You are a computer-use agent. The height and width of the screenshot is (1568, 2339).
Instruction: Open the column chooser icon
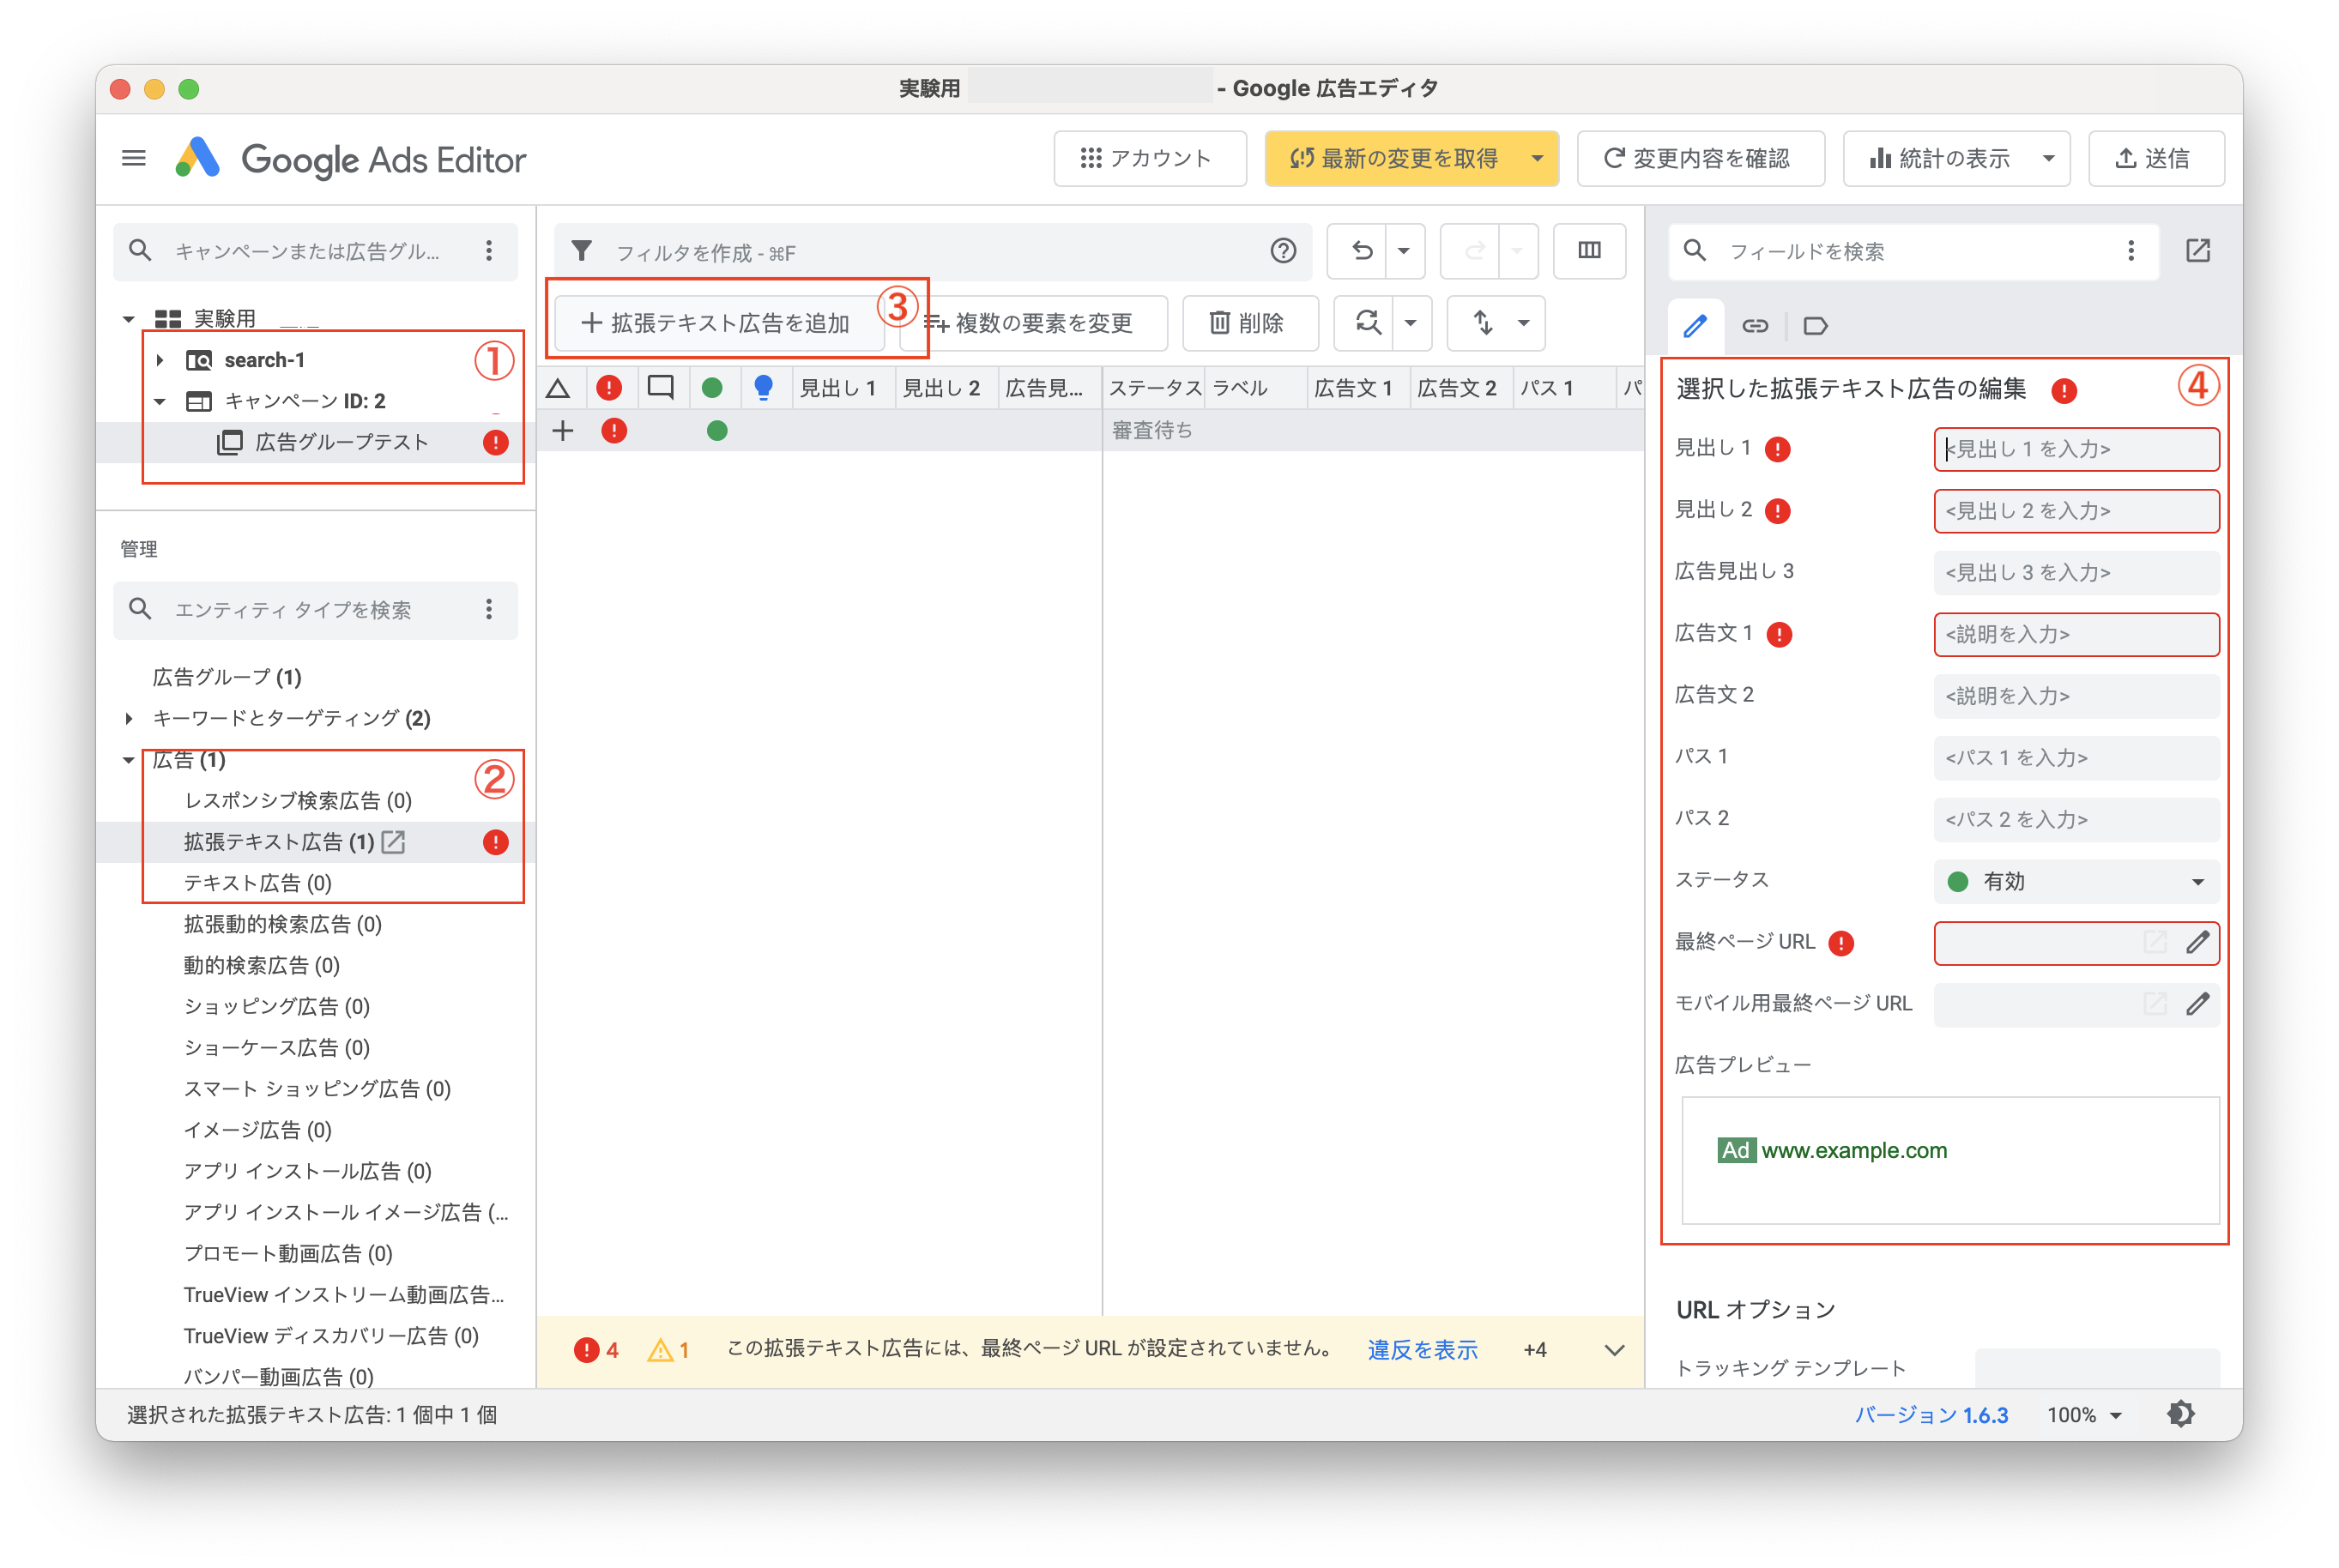(1589, 251)
